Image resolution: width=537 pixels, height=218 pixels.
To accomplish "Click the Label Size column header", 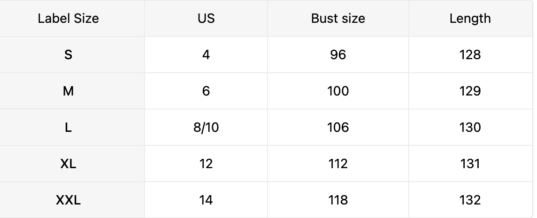I will tap(68, 19).
